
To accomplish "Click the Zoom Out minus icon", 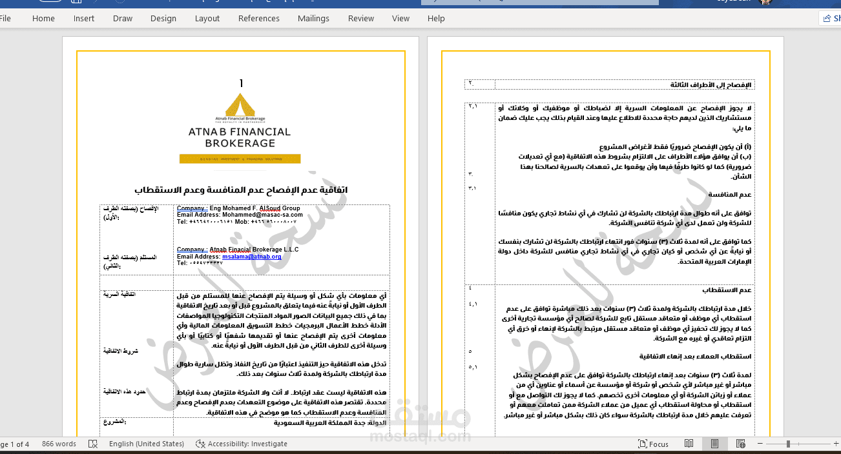I will point(760,443).
